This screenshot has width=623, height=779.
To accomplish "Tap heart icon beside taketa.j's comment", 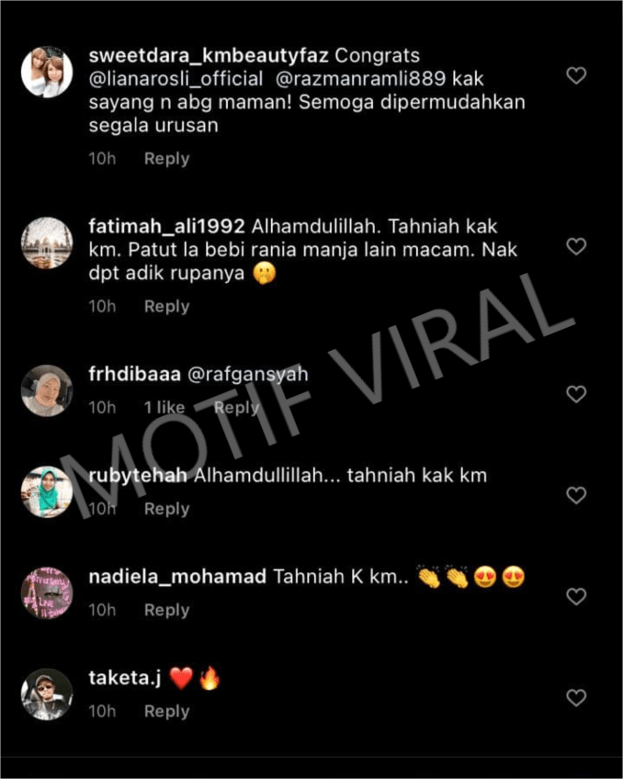I will click(576, 698).
